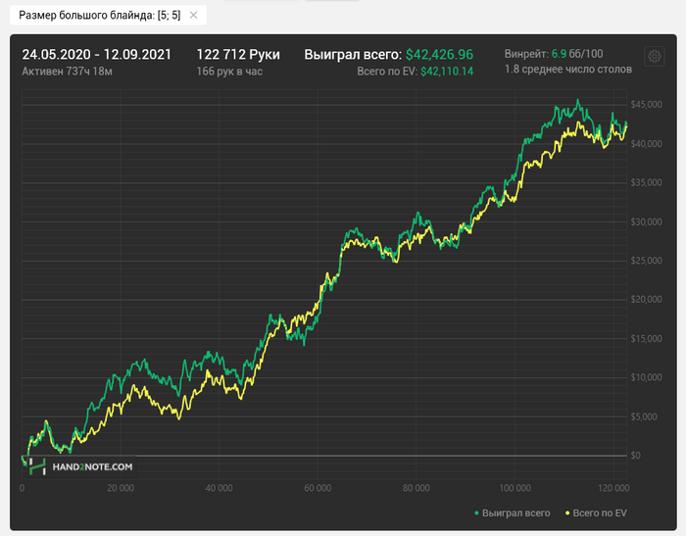
Task: Click the yellow legend dot for EV total
Action: pyautogui.click(x=567, y=512)
